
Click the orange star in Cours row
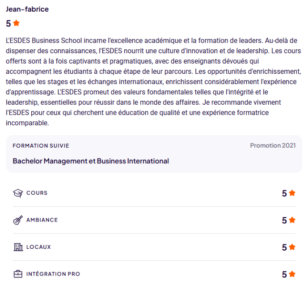tap(292, 193)
